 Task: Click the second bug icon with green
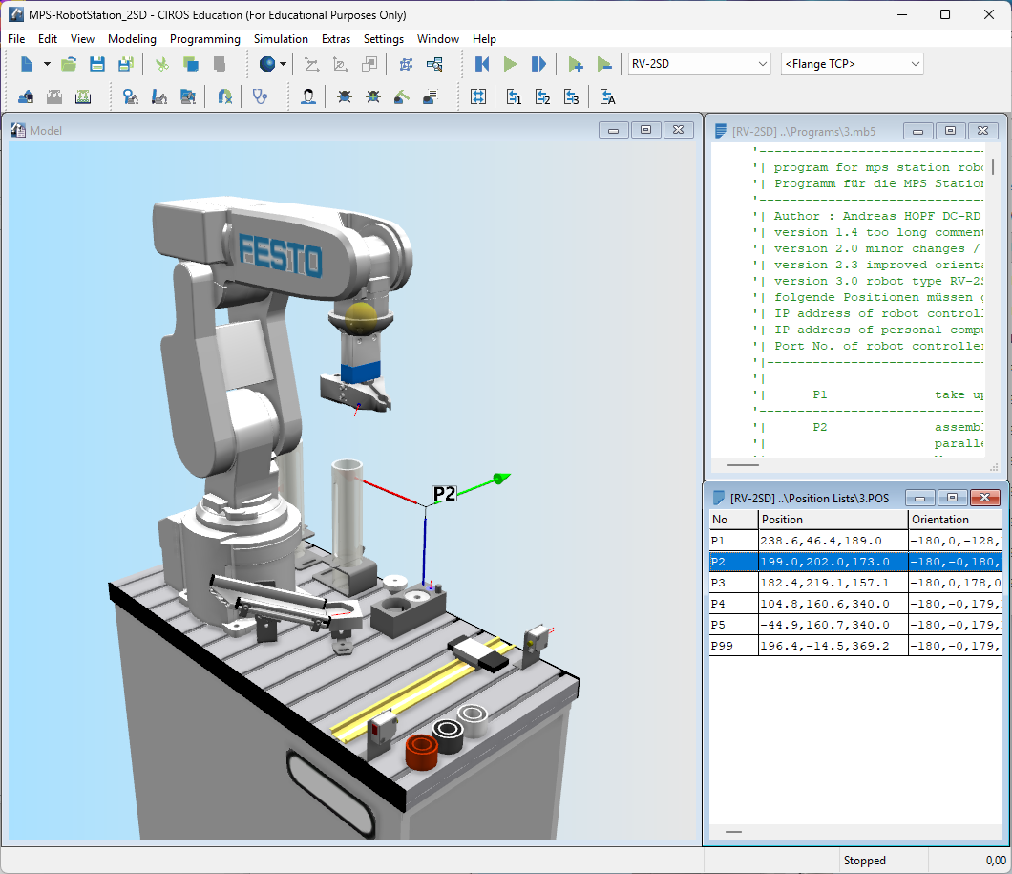[373, 96]
